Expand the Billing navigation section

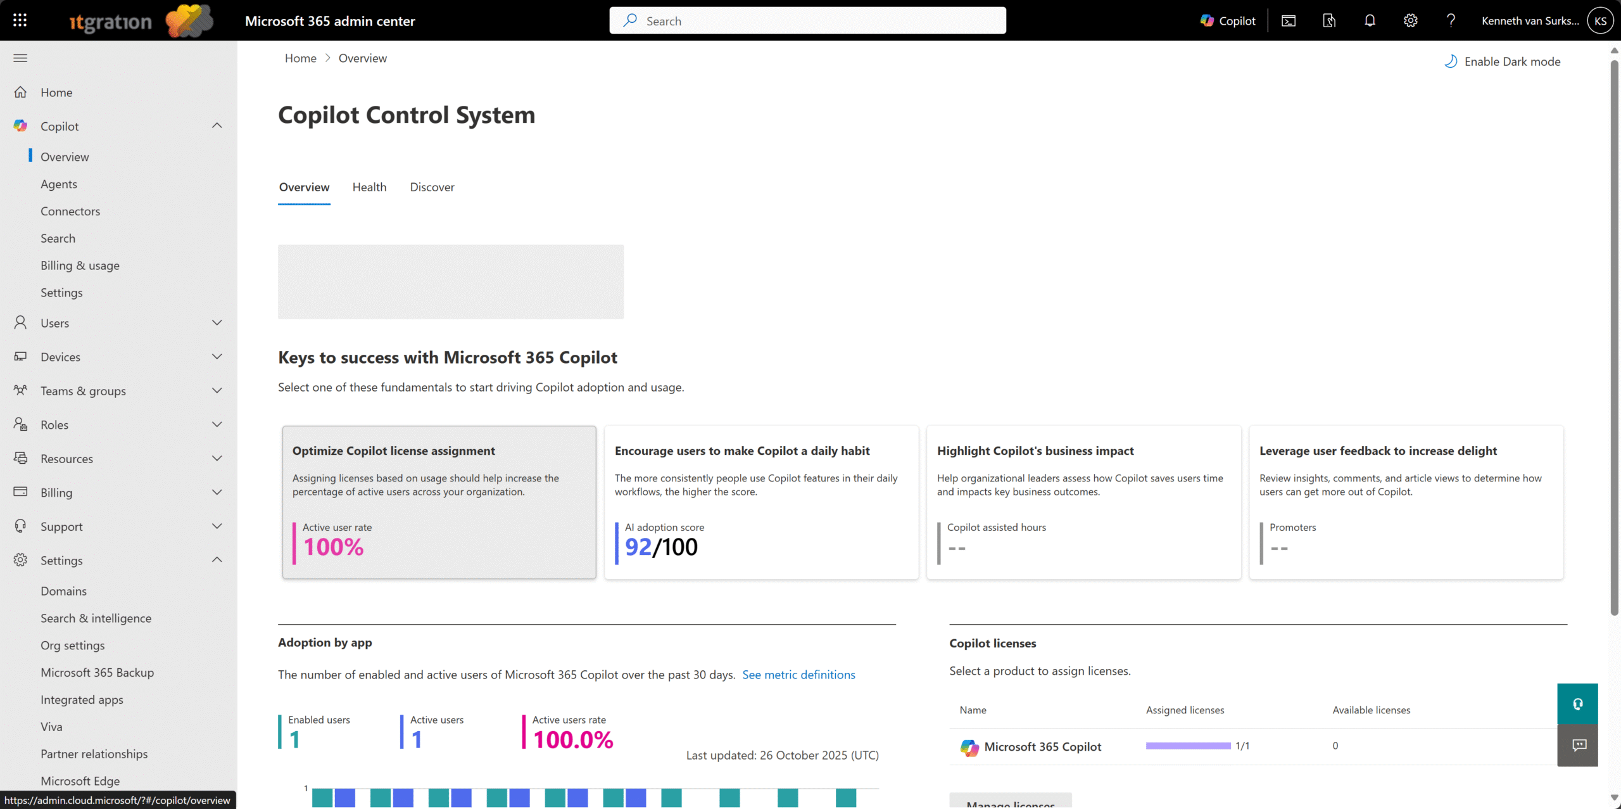(x=217, y=492)
